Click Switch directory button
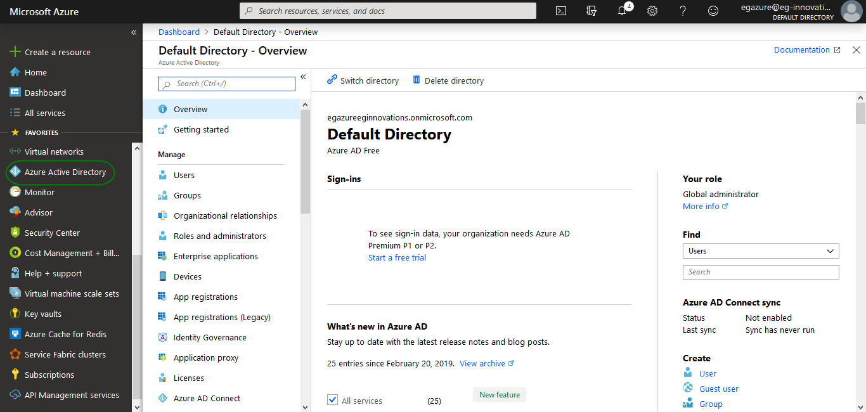 363,80
